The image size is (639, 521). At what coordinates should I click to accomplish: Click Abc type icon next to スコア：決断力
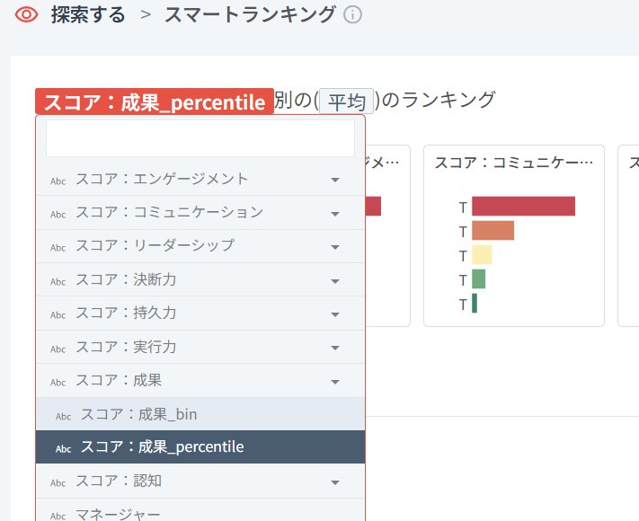[x=58, y=282]
